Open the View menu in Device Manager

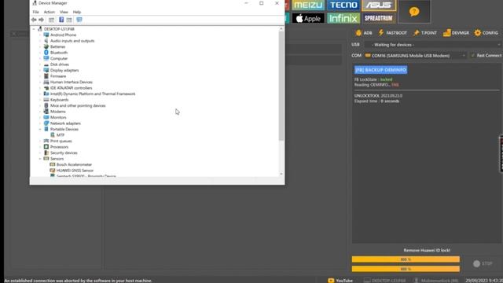(64, 12)
